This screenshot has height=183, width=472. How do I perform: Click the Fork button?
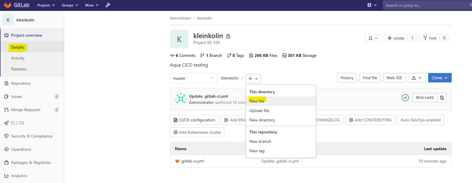pos(430,38)
